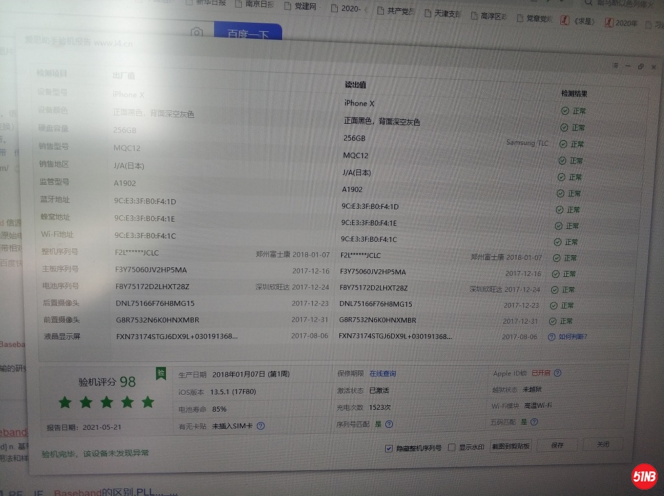Enable the 显示水印 checkbox

(x=453, y=447)
